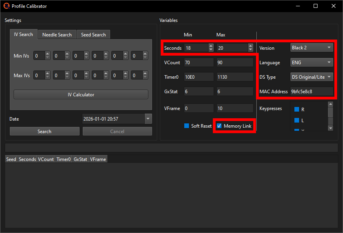Open the IV Calculator
The image size is (343, 233).
[81, 94]
